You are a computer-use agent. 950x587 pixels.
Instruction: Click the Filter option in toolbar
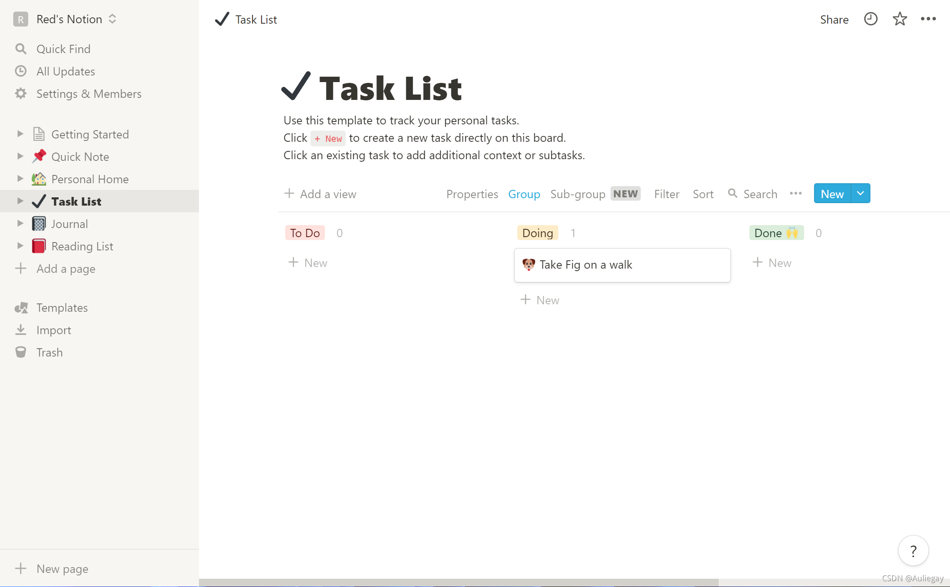[x=666, y=194]
